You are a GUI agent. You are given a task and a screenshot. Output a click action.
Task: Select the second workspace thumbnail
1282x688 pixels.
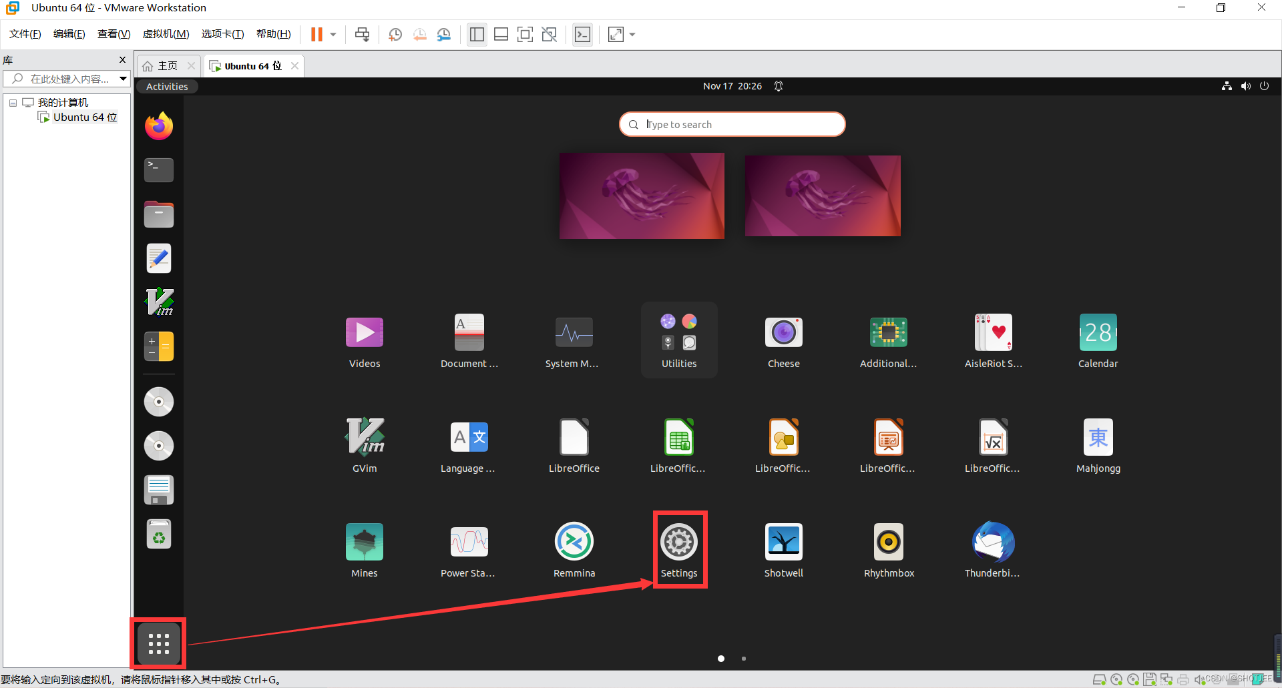click(823, 196)
